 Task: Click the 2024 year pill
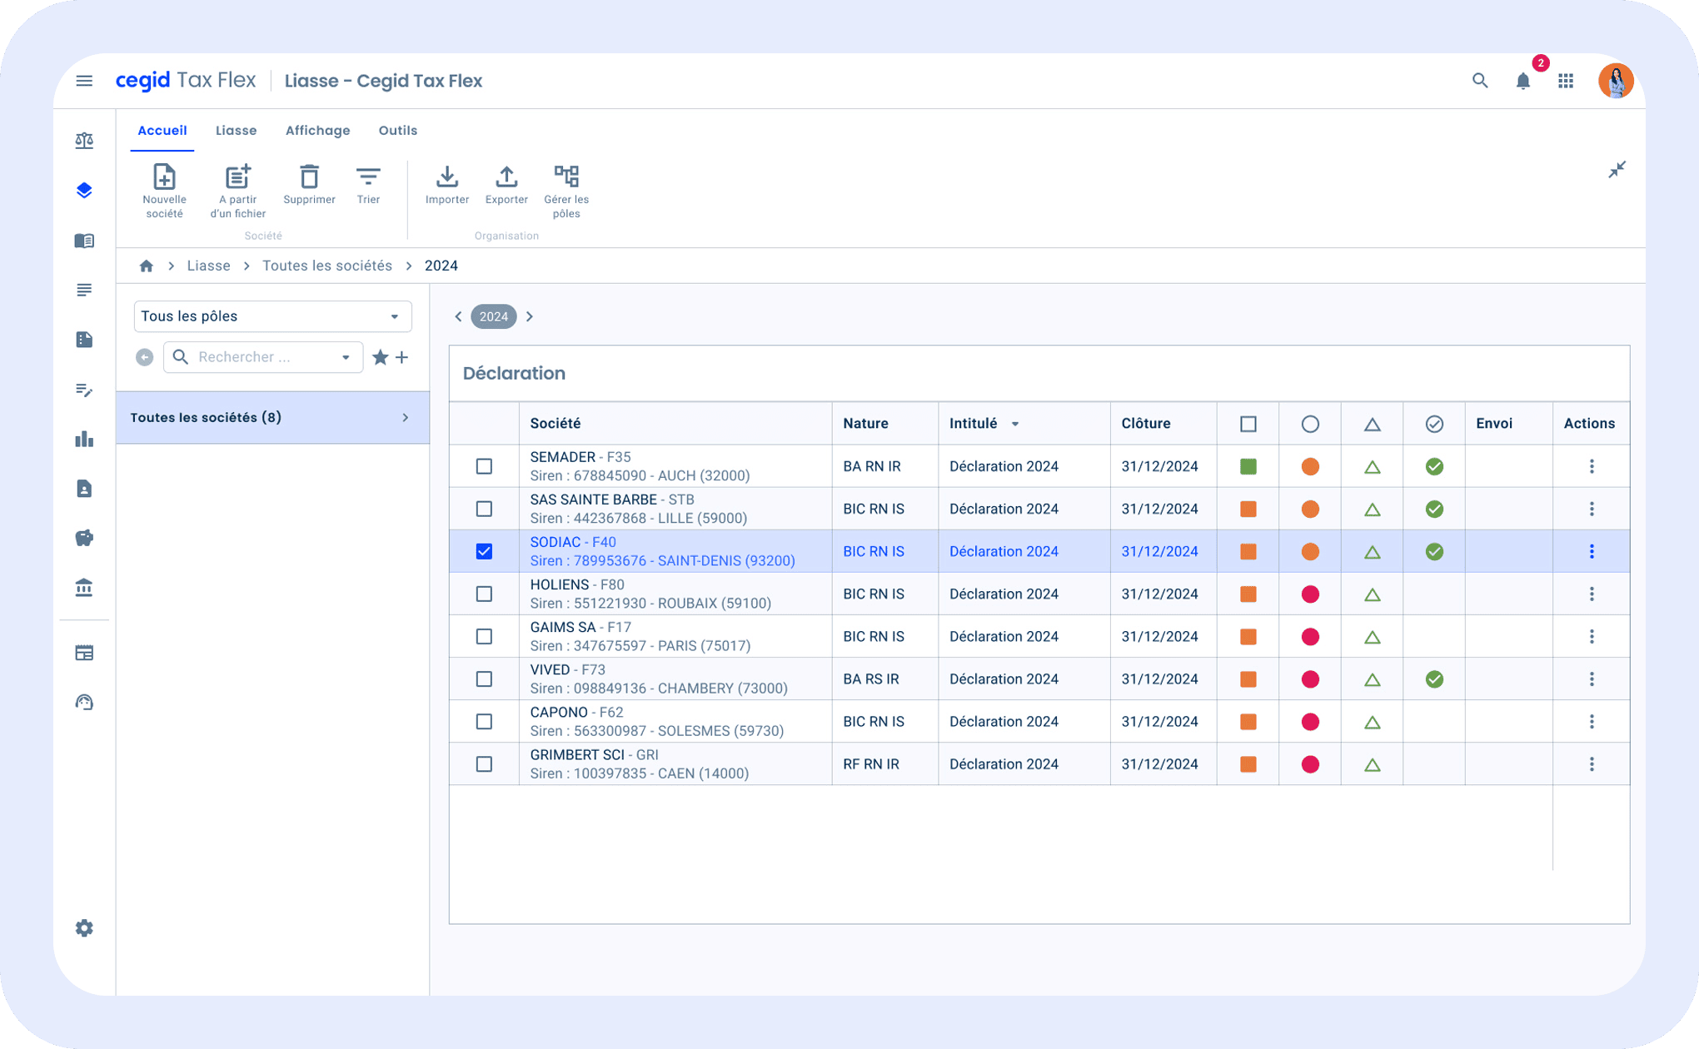tap(493, 316)
